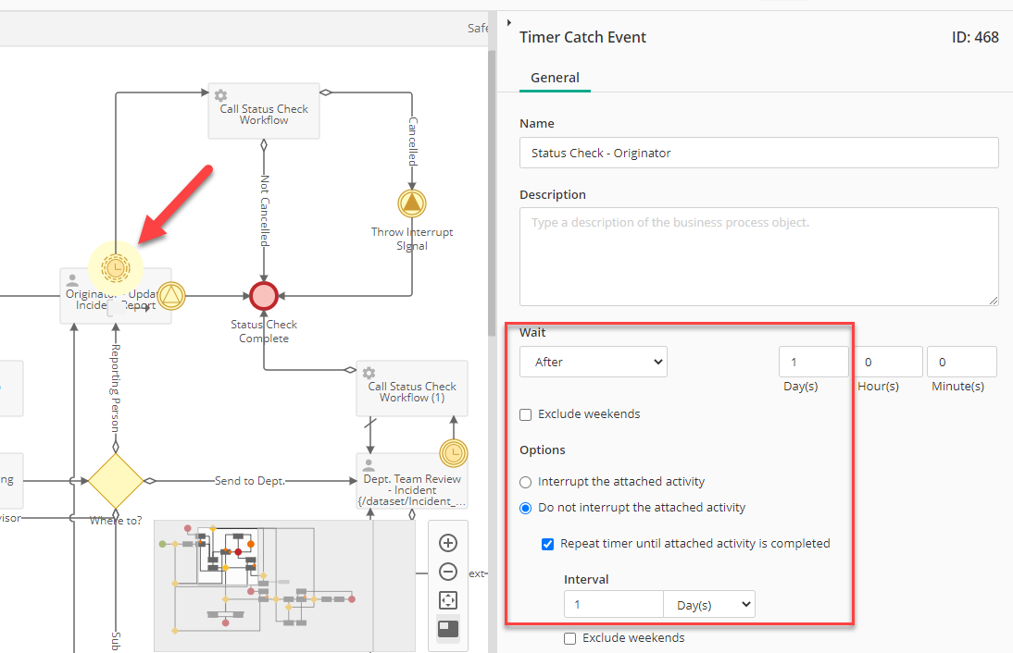This screenshot has height=653, width=1013.
Task: Click the Name field 'Status Check - Originator'
Action: click(x=758, y=153)
